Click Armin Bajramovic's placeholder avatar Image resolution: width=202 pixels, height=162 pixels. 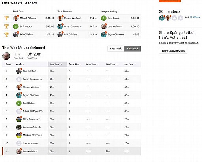pos(19,79)
